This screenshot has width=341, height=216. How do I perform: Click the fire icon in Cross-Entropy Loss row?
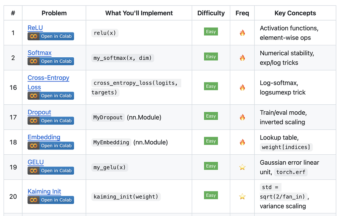click(x=242, y=87)
